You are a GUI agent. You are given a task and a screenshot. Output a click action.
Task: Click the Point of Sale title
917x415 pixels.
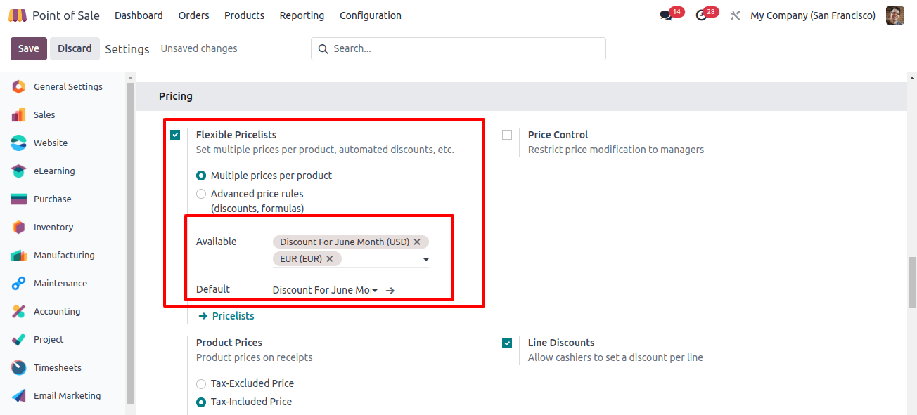coord(66,15)
